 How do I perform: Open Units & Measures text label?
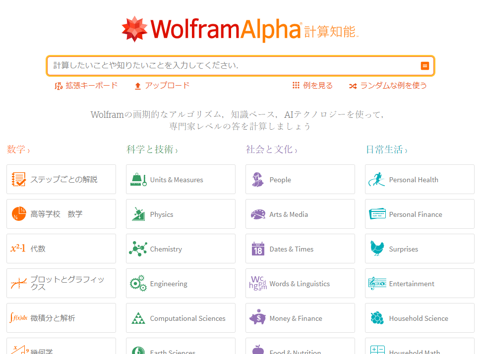177,180
